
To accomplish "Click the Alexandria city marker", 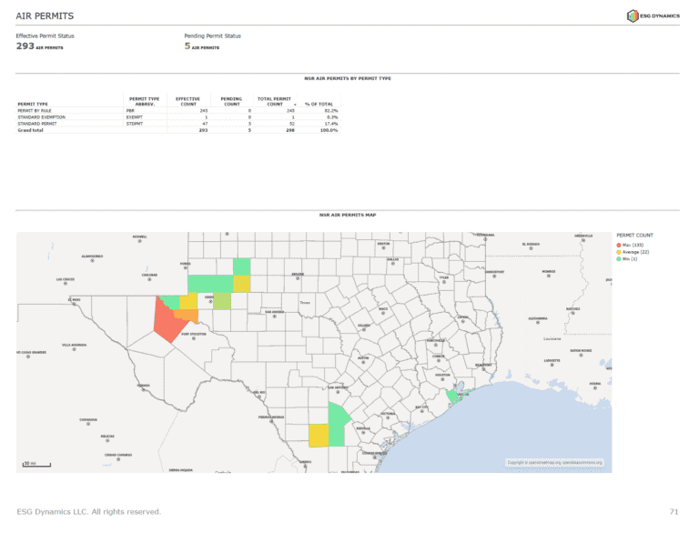I will click(x=538, y=323).
